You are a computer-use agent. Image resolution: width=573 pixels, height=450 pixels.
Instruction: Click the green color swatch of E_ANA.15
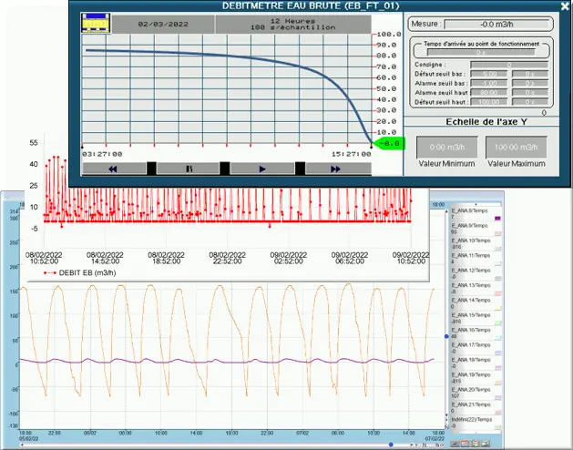[497, 322]
